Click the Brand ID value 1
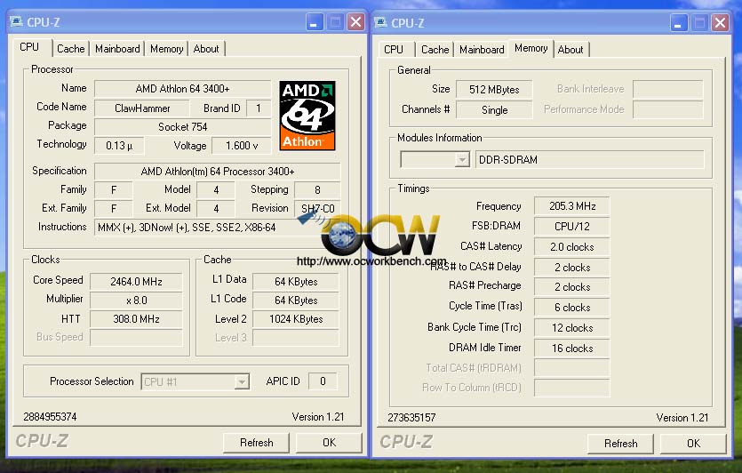The image size is (742, 473). coord(259,108)
